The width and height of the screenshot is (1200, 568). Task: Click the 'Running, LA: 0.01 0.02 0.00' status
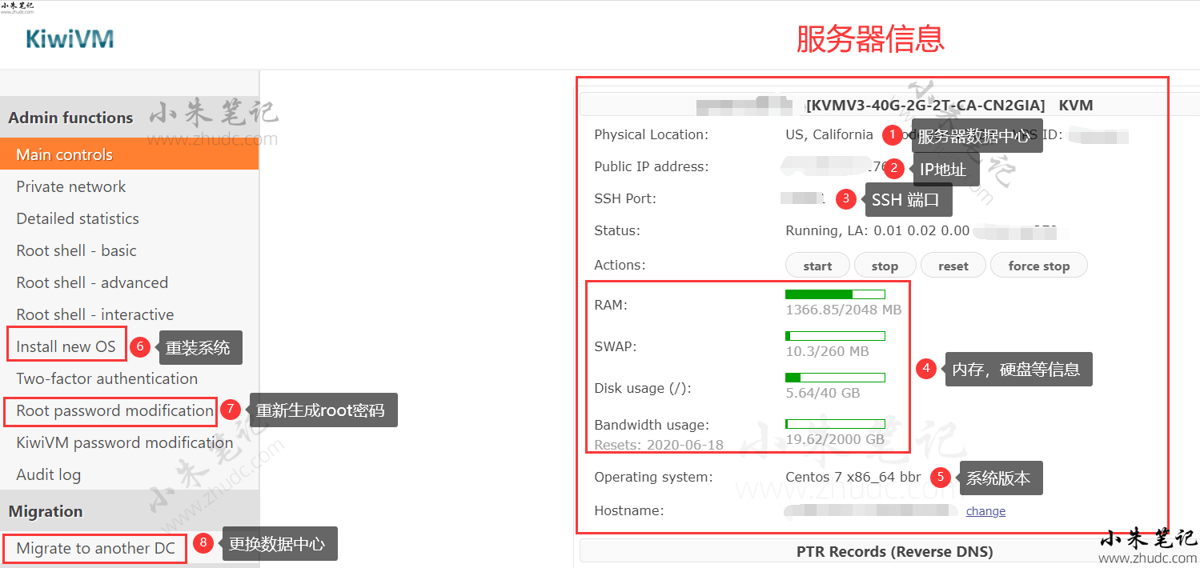(x=877, y=230)
